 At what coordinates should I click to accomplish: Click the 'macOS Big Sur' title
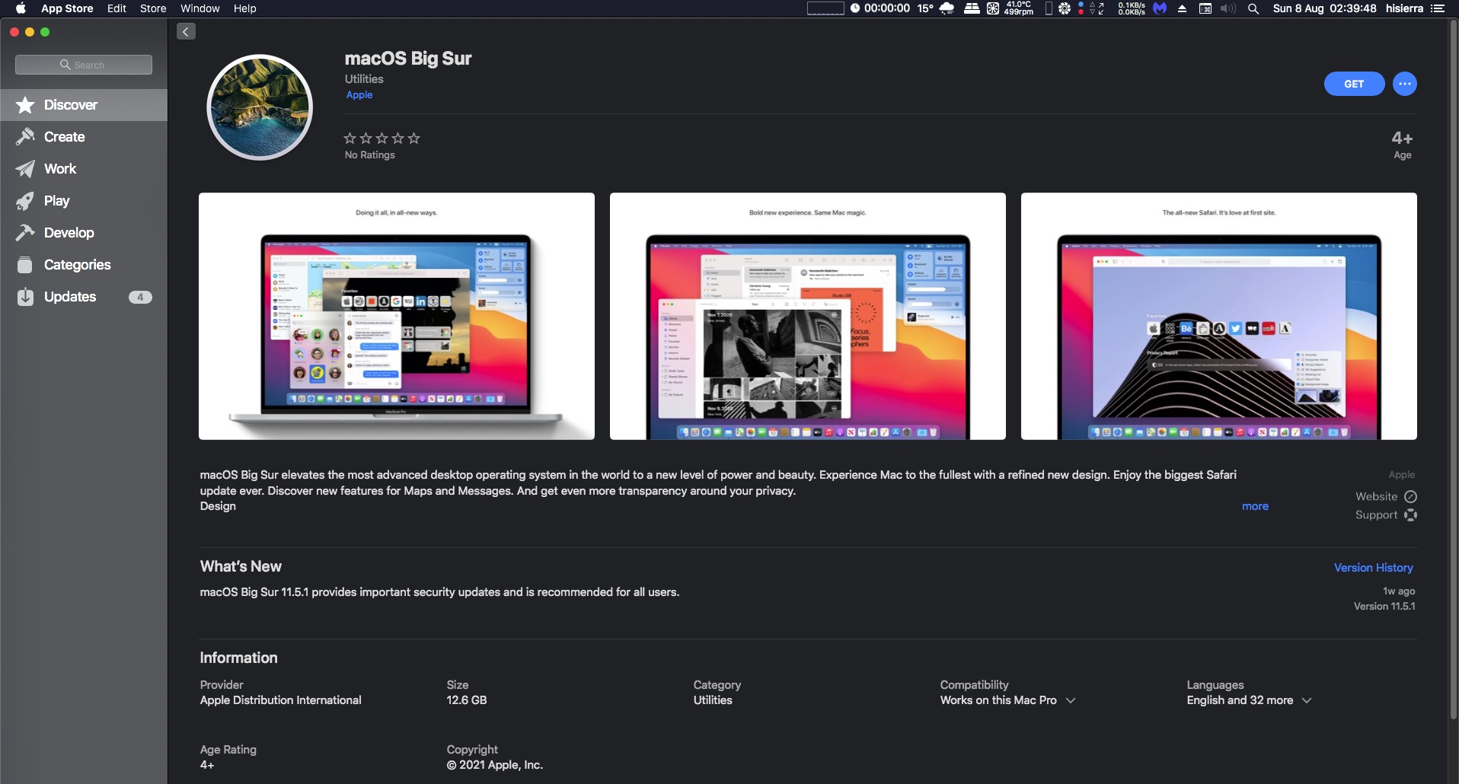click(408, 59)
